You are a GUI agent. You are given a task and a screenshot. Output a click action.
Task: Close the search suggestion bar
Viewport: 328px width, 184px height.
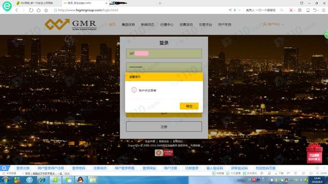[x=324, y=168]
